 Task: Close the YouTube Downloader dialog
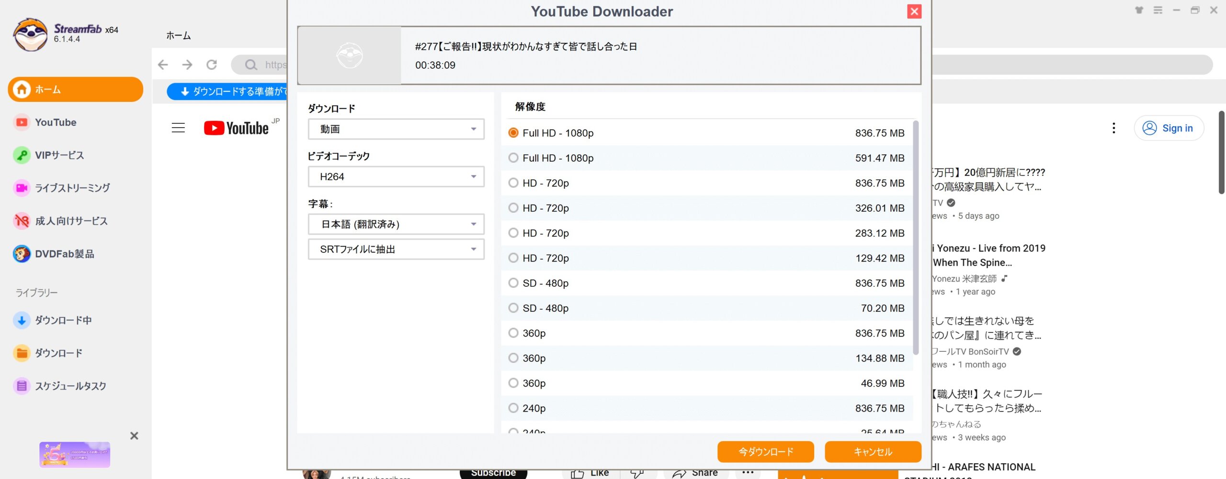[x=914, y=11]
